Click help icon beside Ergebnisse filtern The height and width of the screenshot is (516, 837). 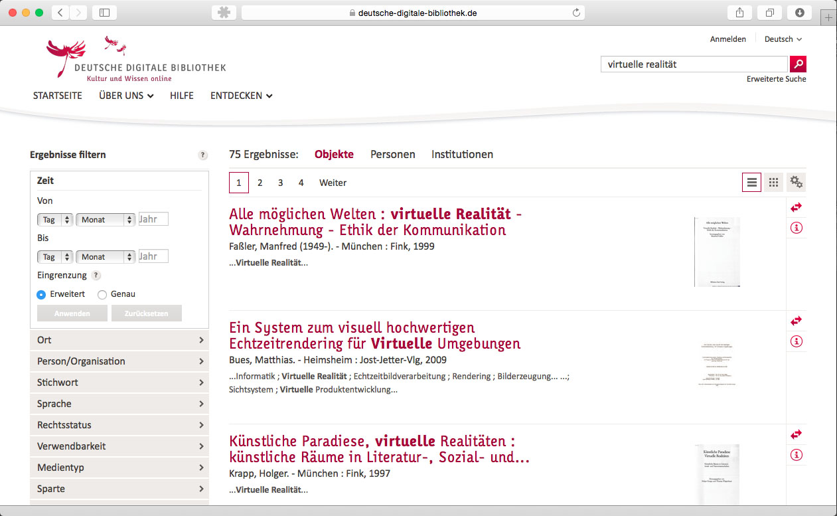(x=202, y=155)
